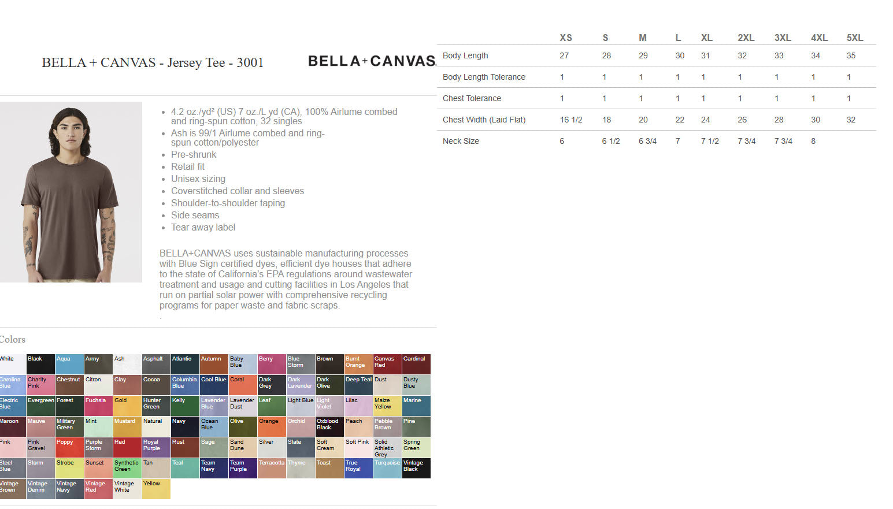Select the Synthetic Green swatch
893x509 pixels.
pyautogui.click(x=127, y=469)
